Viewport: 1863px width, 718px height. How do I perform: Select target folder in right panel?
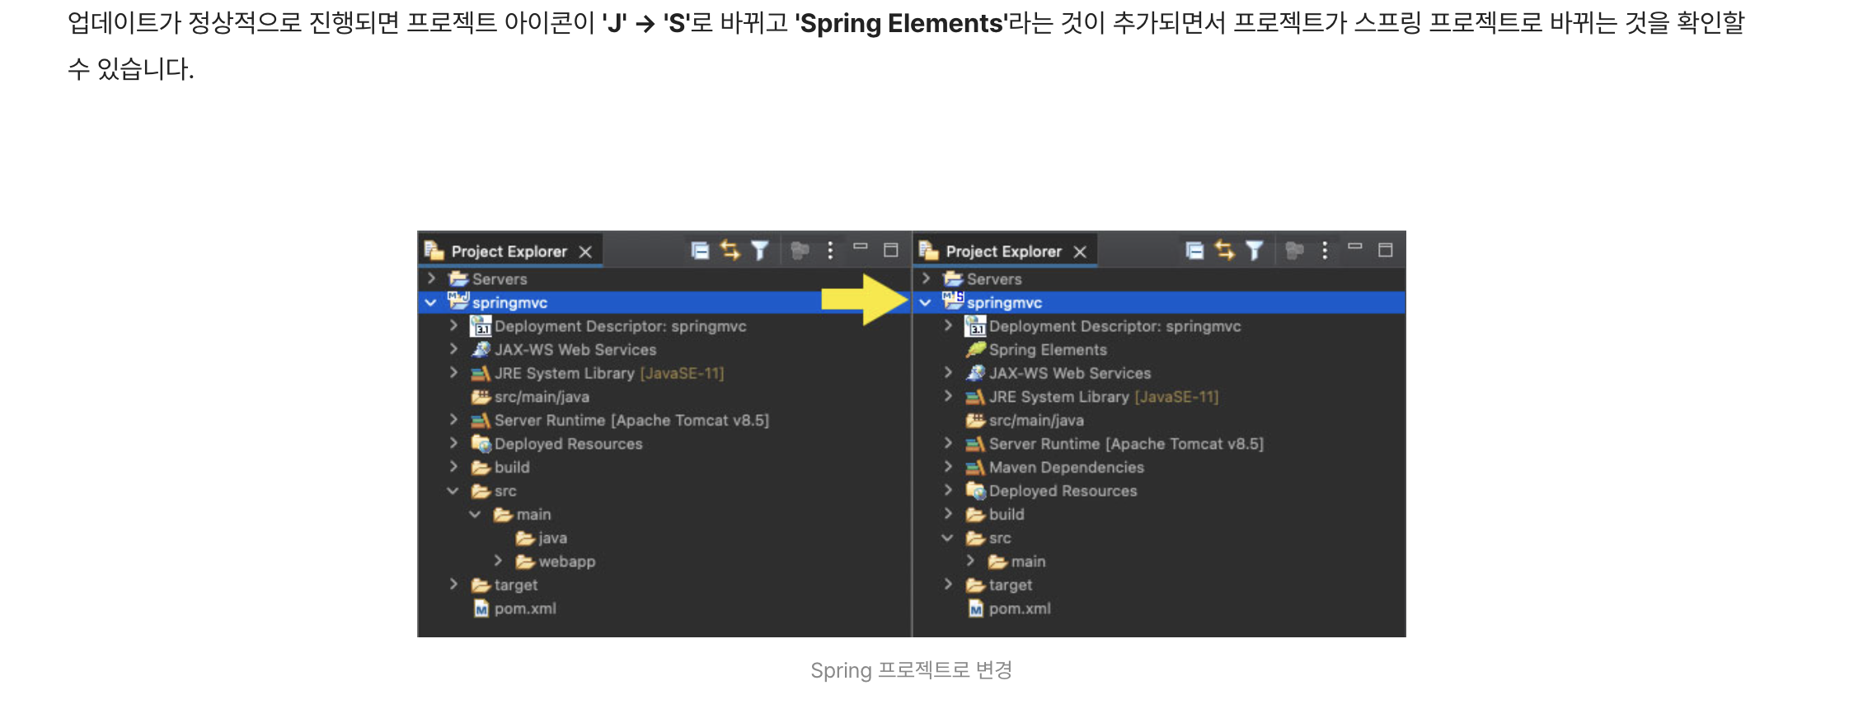click(x=1011, y=585)
